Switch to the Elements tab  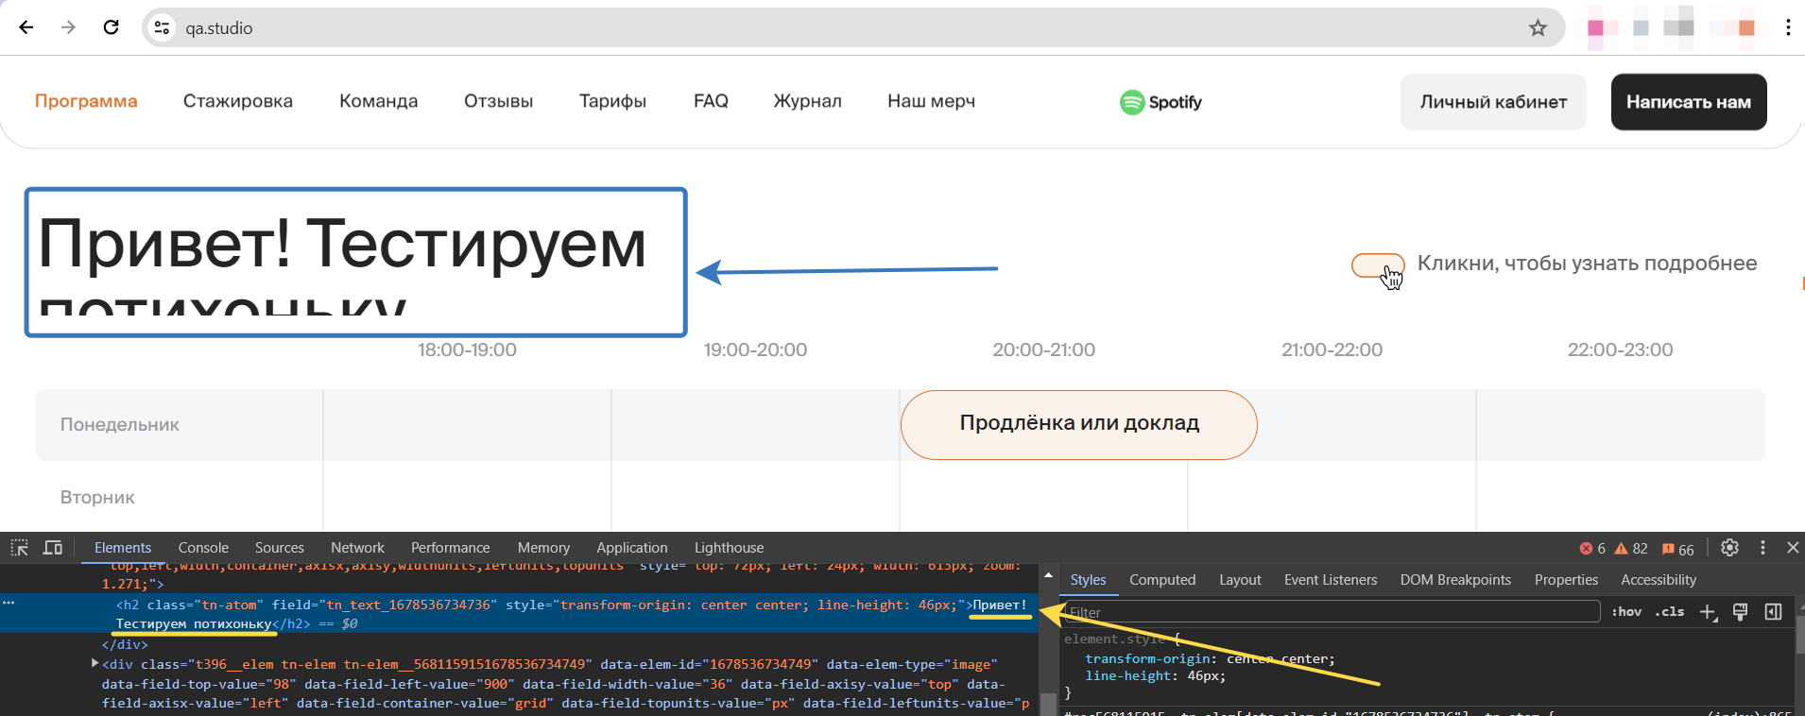123,548
